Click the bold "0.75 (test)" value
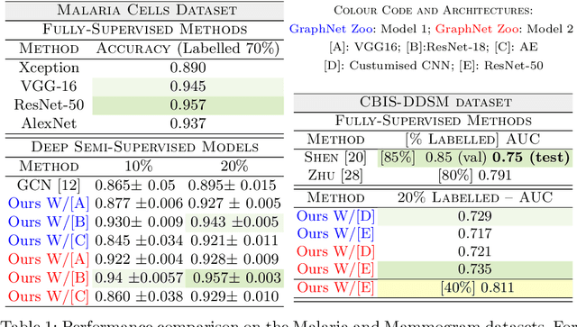Image resolution: width=577 pixels, height=327 pixels. pos(531,158)
